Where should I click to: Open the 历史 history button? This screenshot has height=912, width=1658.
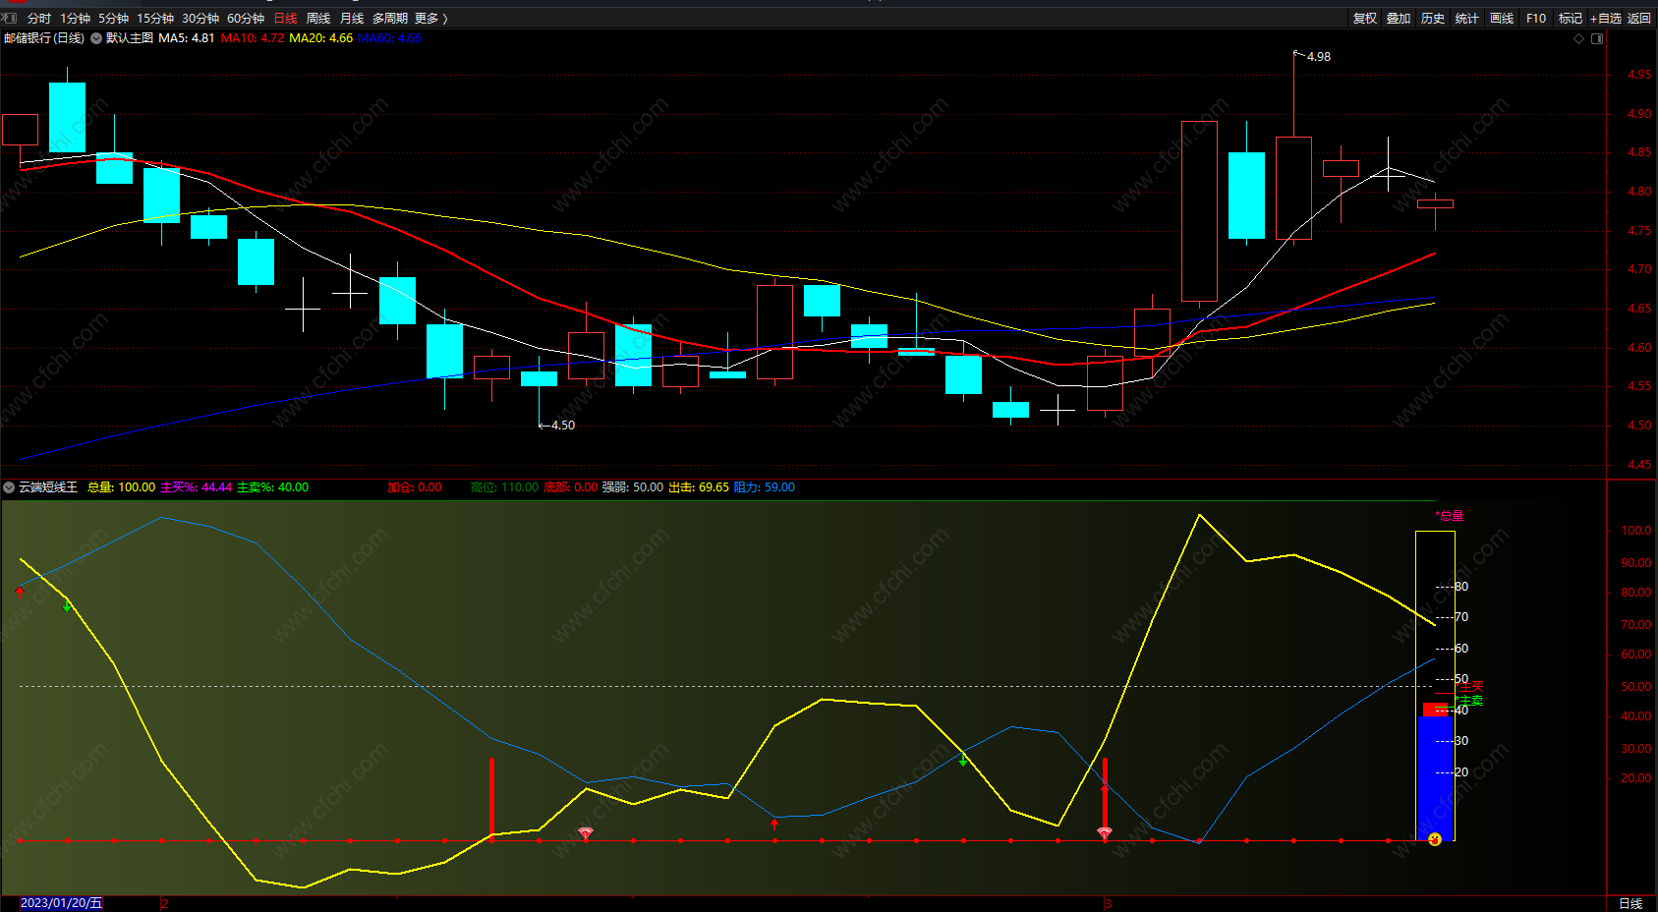[1433, 19]
